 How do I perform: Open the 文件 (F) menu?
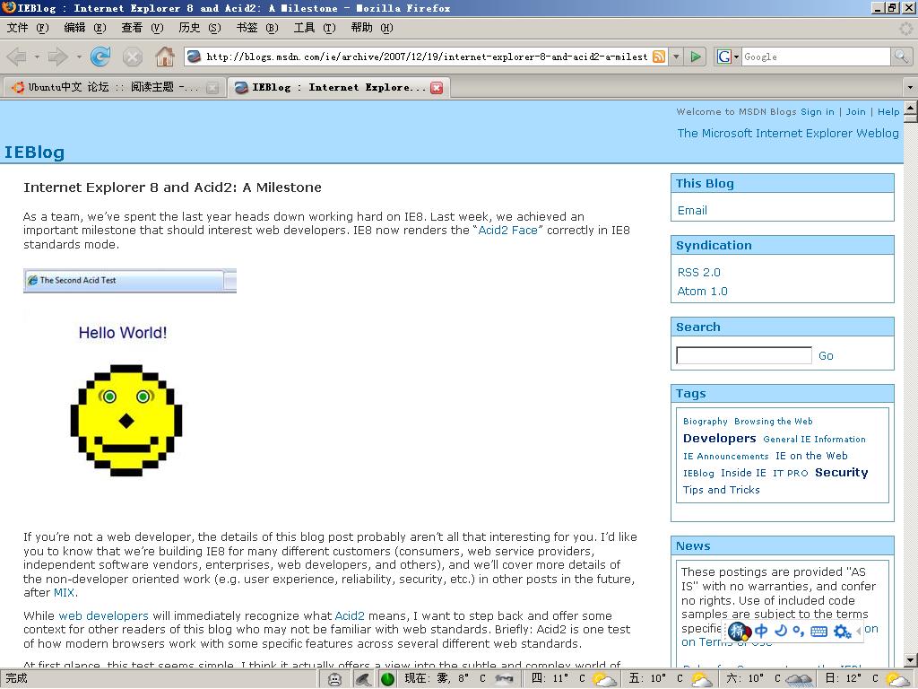click(28, 28)
